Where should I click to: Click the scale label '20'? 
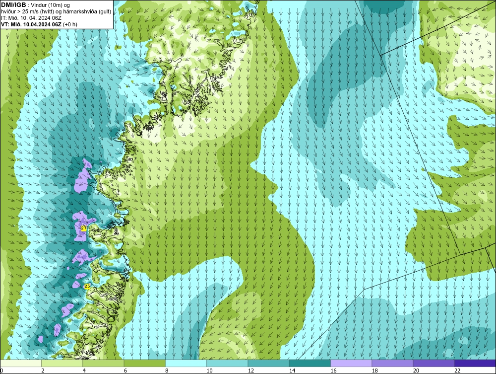416,371
